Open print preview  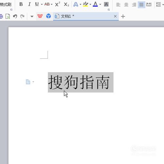8,16
